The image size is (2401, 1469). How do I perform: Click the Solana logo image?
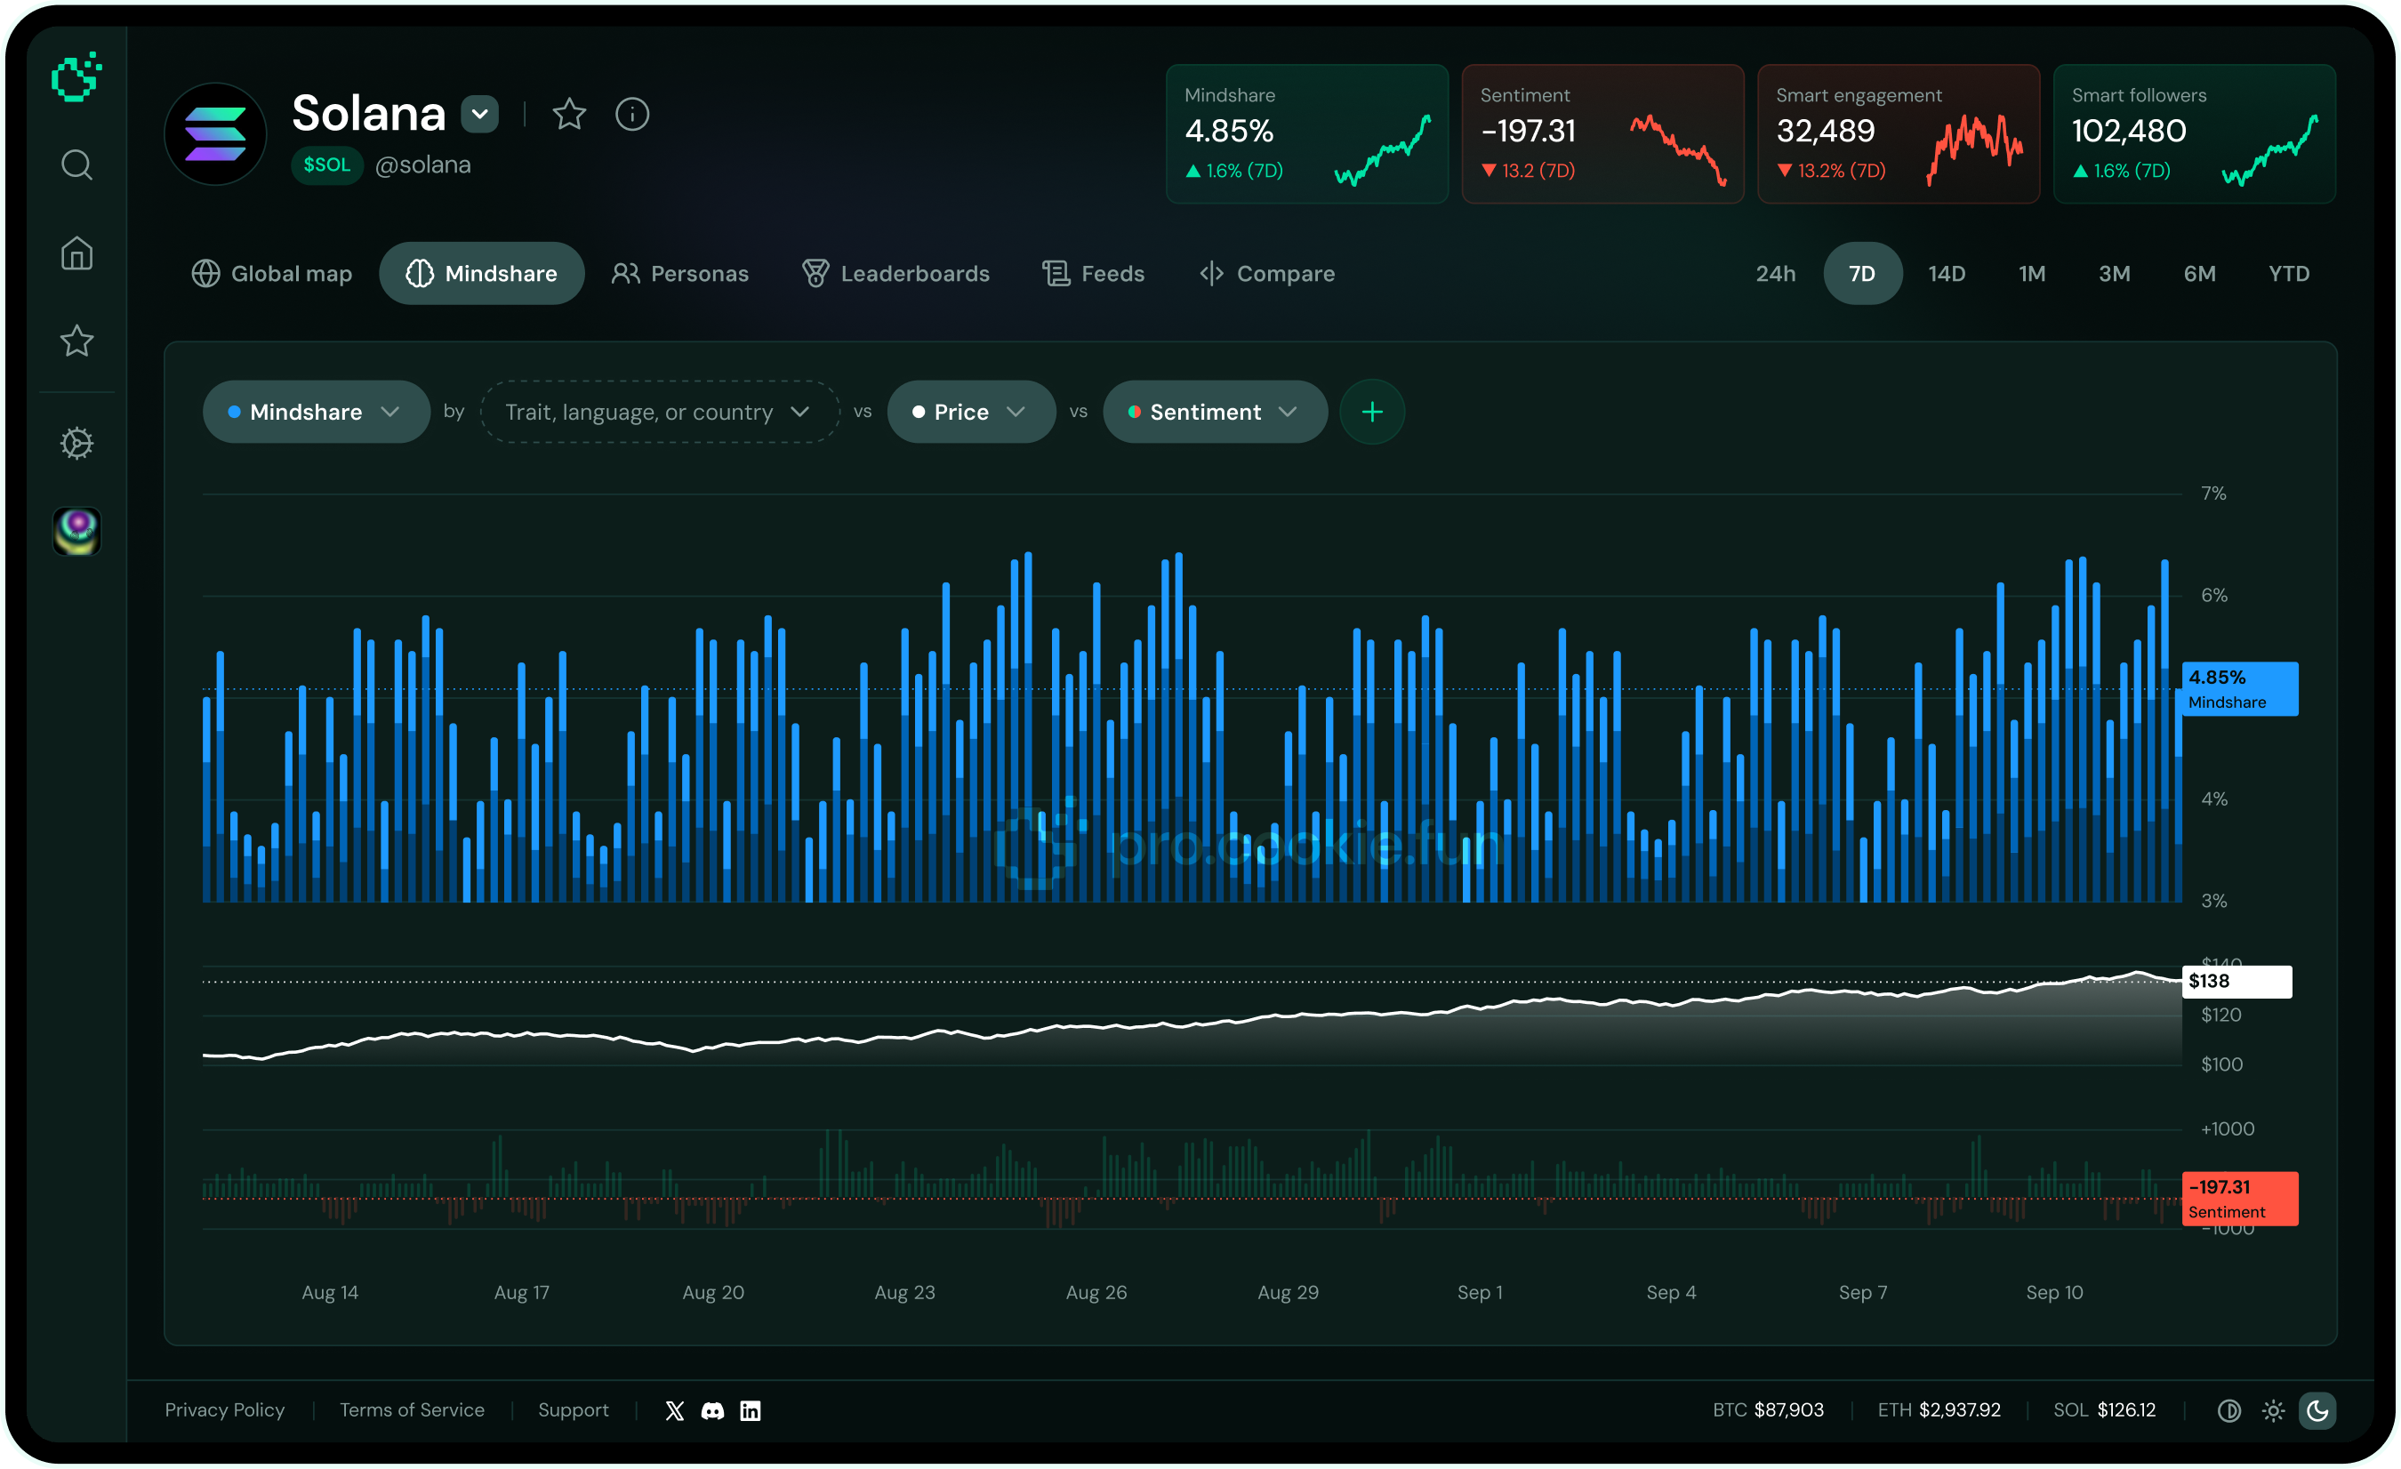215,133
